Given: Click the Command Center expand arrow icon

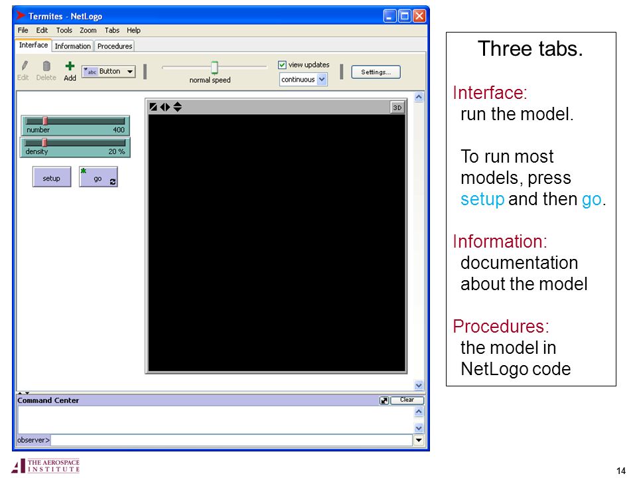Looking at the screenshot, I should click(384, 401).
